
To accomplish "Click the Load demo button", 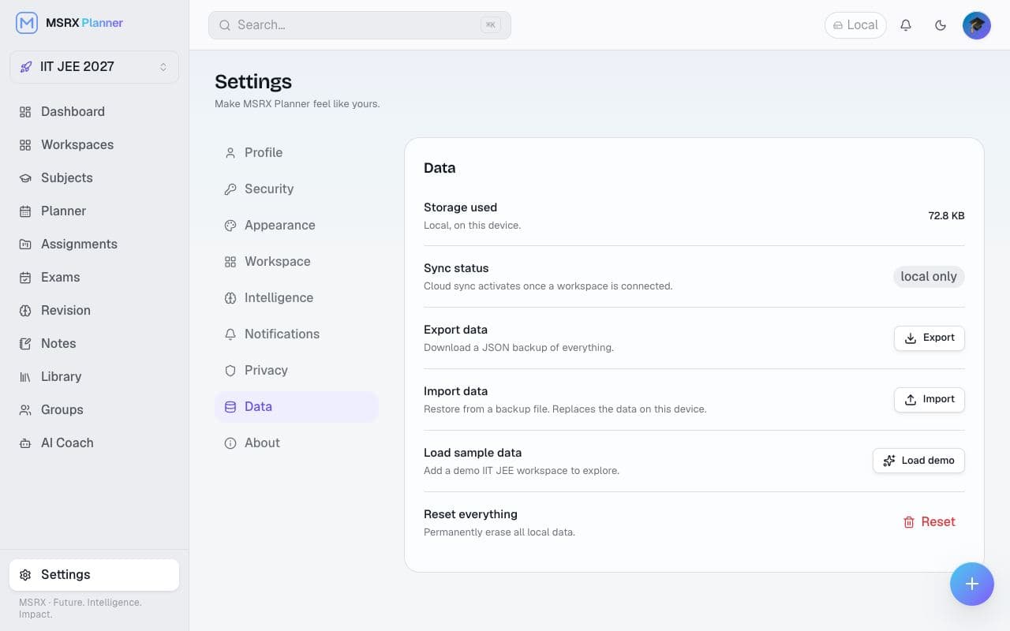I will 918,461.
